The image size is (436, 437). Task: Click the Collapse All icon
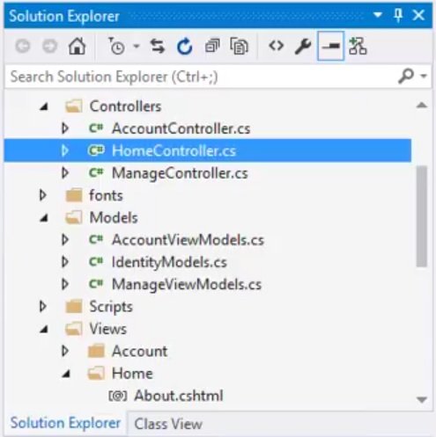pyautogui.click(x=212, y=46)
